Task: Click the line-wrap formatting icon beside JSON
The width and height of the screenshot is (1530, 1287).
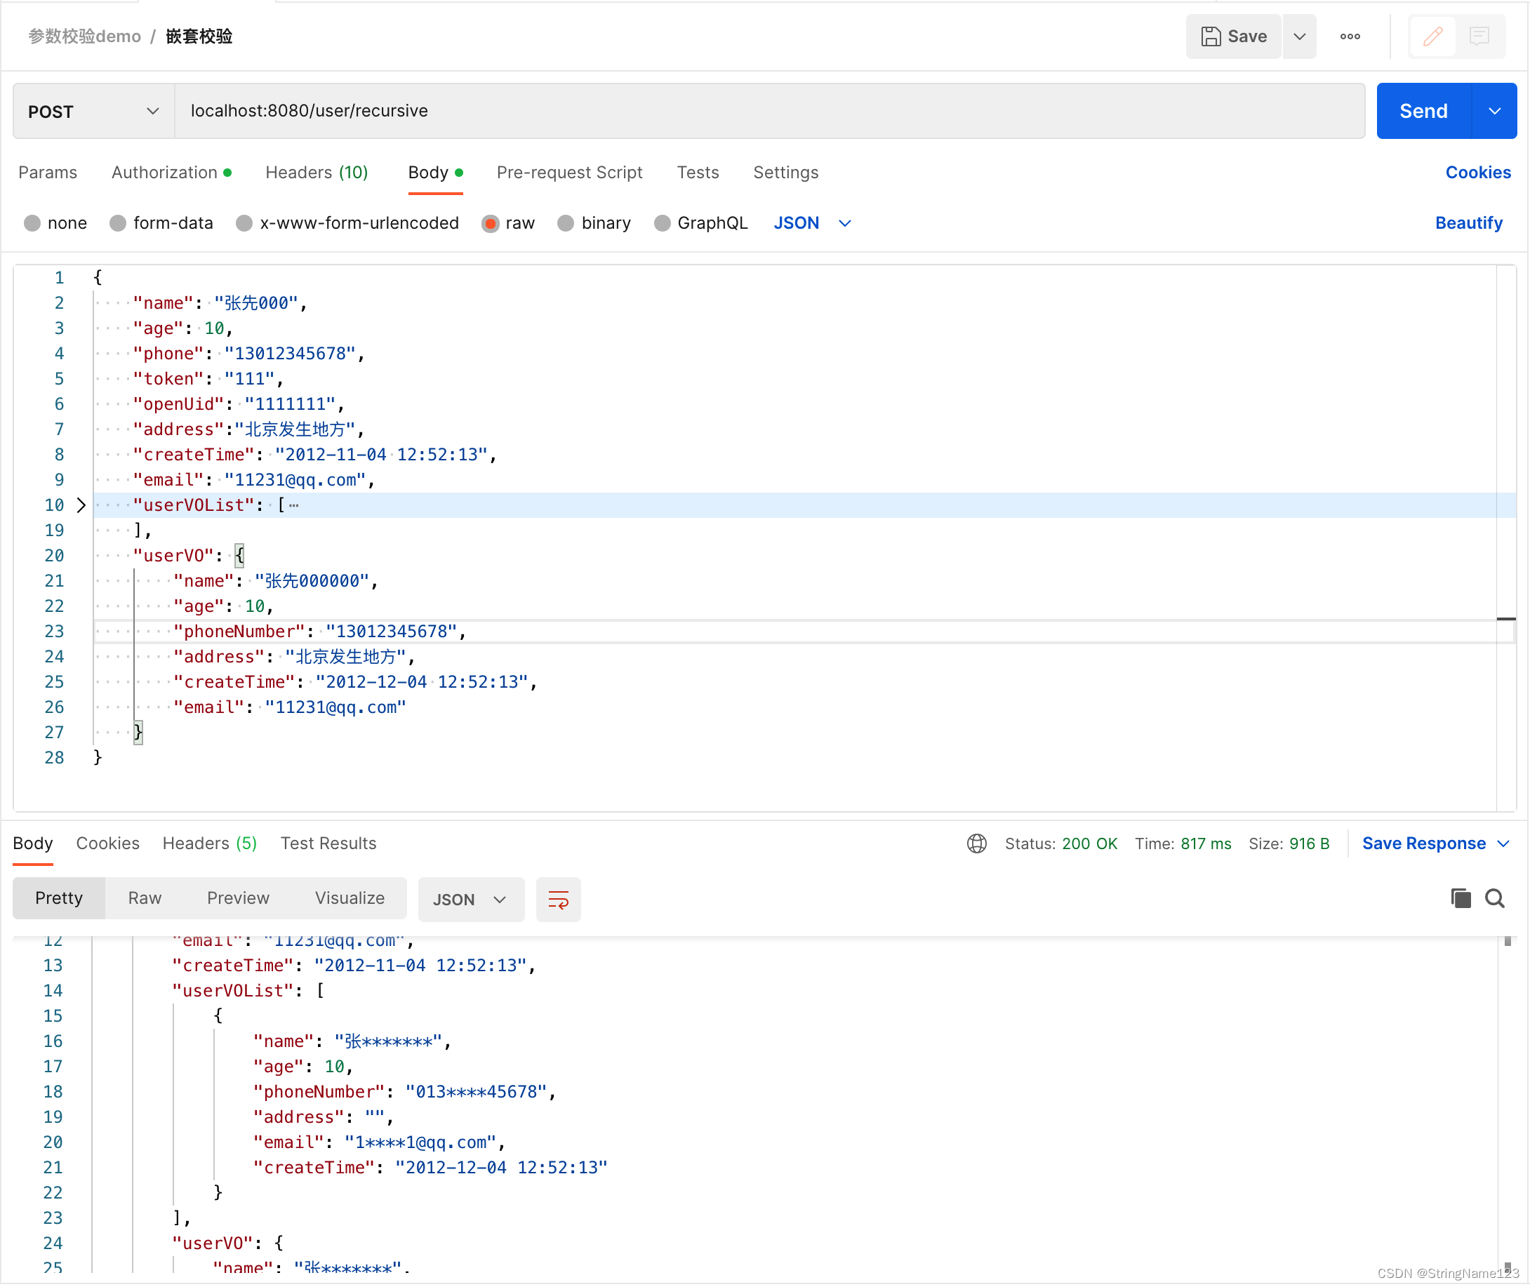Action: tap(558, 899)
